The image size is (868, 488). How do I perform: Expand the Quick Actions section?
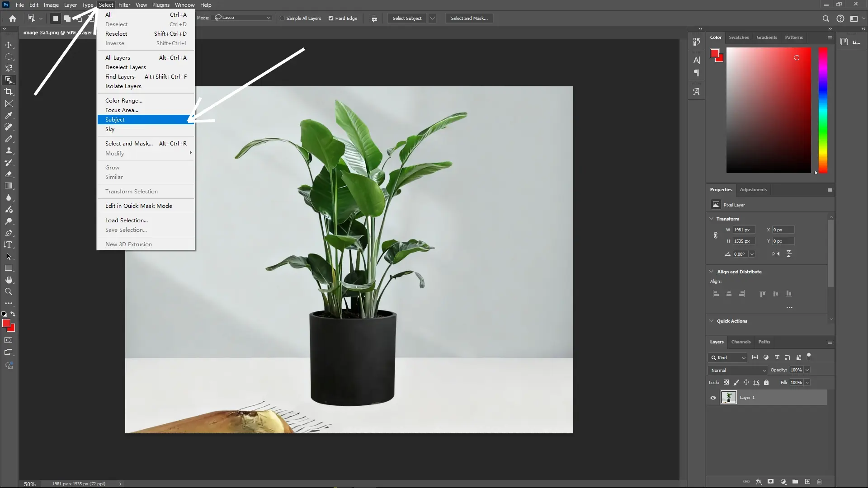pyautogui.click(x=712, y=321)
